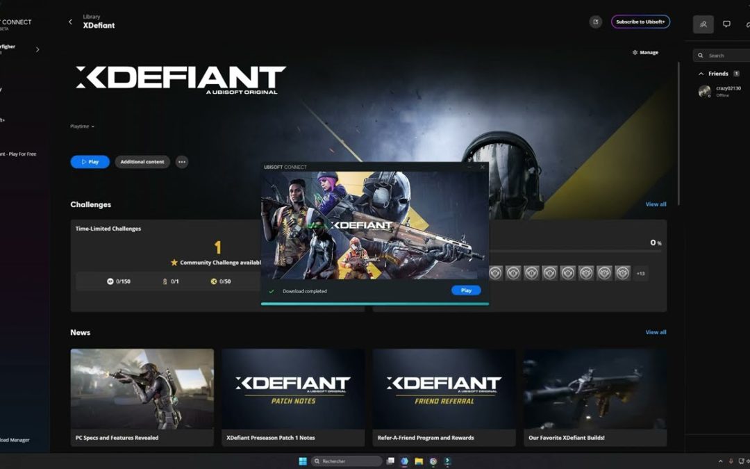
Task: Click the main blue Play button
Action: (x=90, y=162)
